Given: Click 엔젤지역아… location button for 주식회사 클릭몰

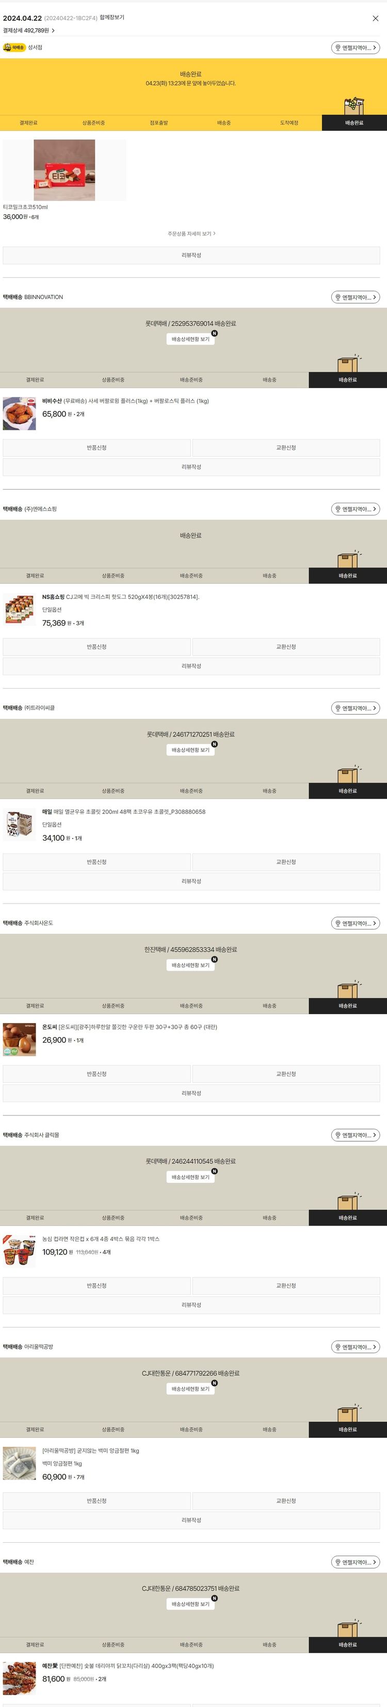Looking at the screenshot, I should point(355,1135).
